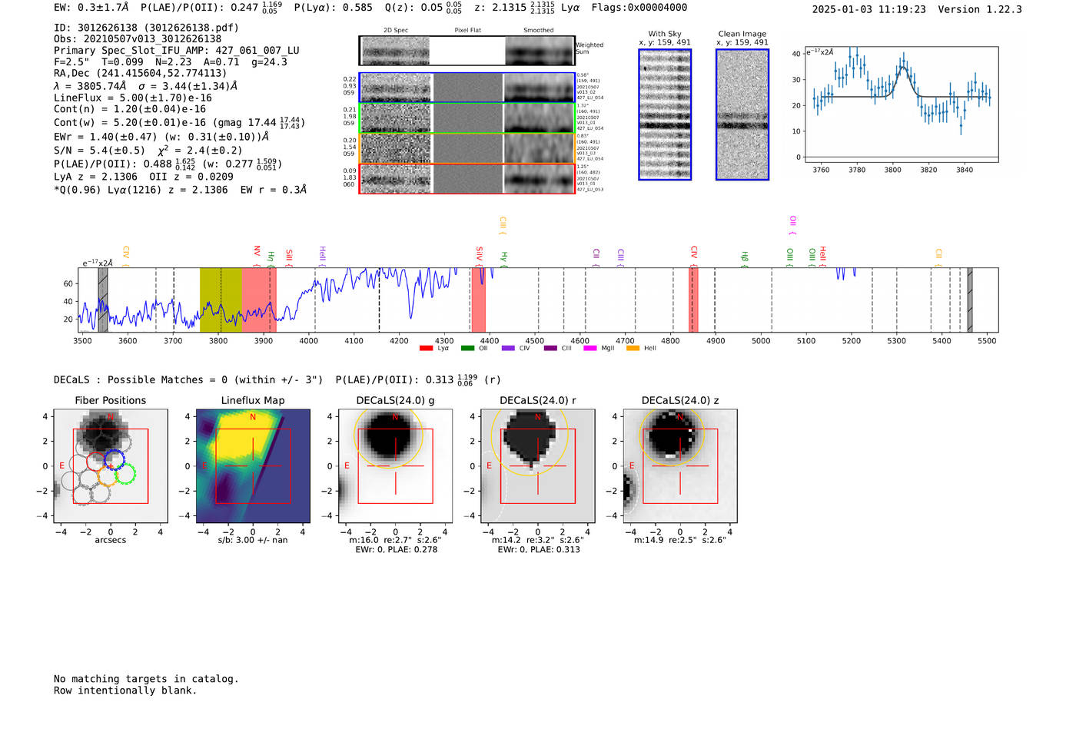The height and width of the screenshot is (732, 1076).
Task: Click the 'm:14.9 re:2.5" s:2.6"' caption
Action: point(680,540)
